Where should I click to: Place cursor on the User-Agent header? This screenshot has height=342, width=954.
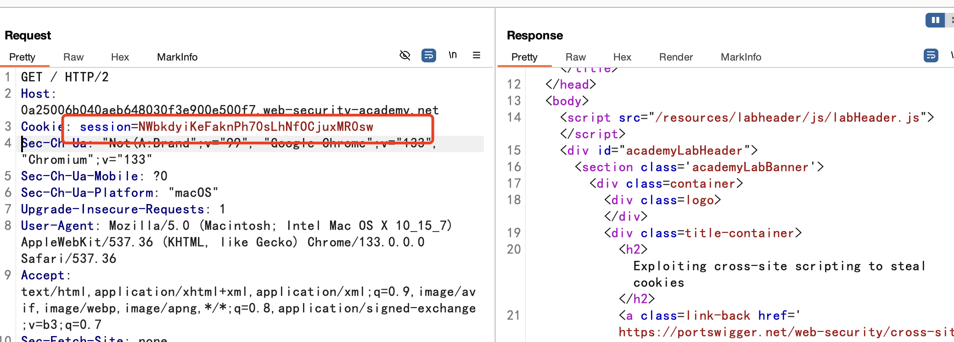(x=57, y=226)
